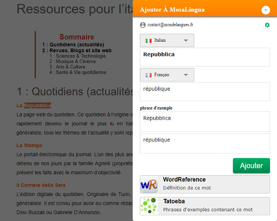Screen dimensions: 277x221
Task: Click the user account avatar icon
Action: coord(143,25)
